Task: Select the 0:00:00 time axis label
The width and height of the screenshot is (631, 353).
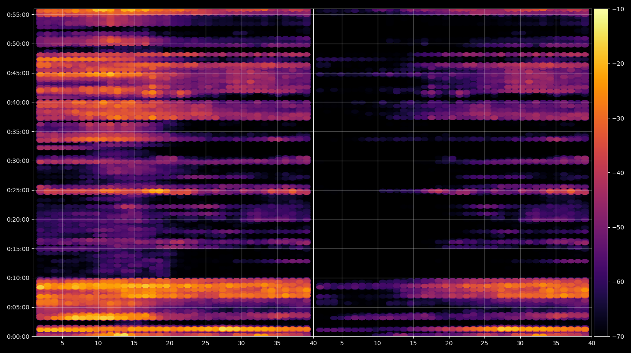Action: [18, 337]
